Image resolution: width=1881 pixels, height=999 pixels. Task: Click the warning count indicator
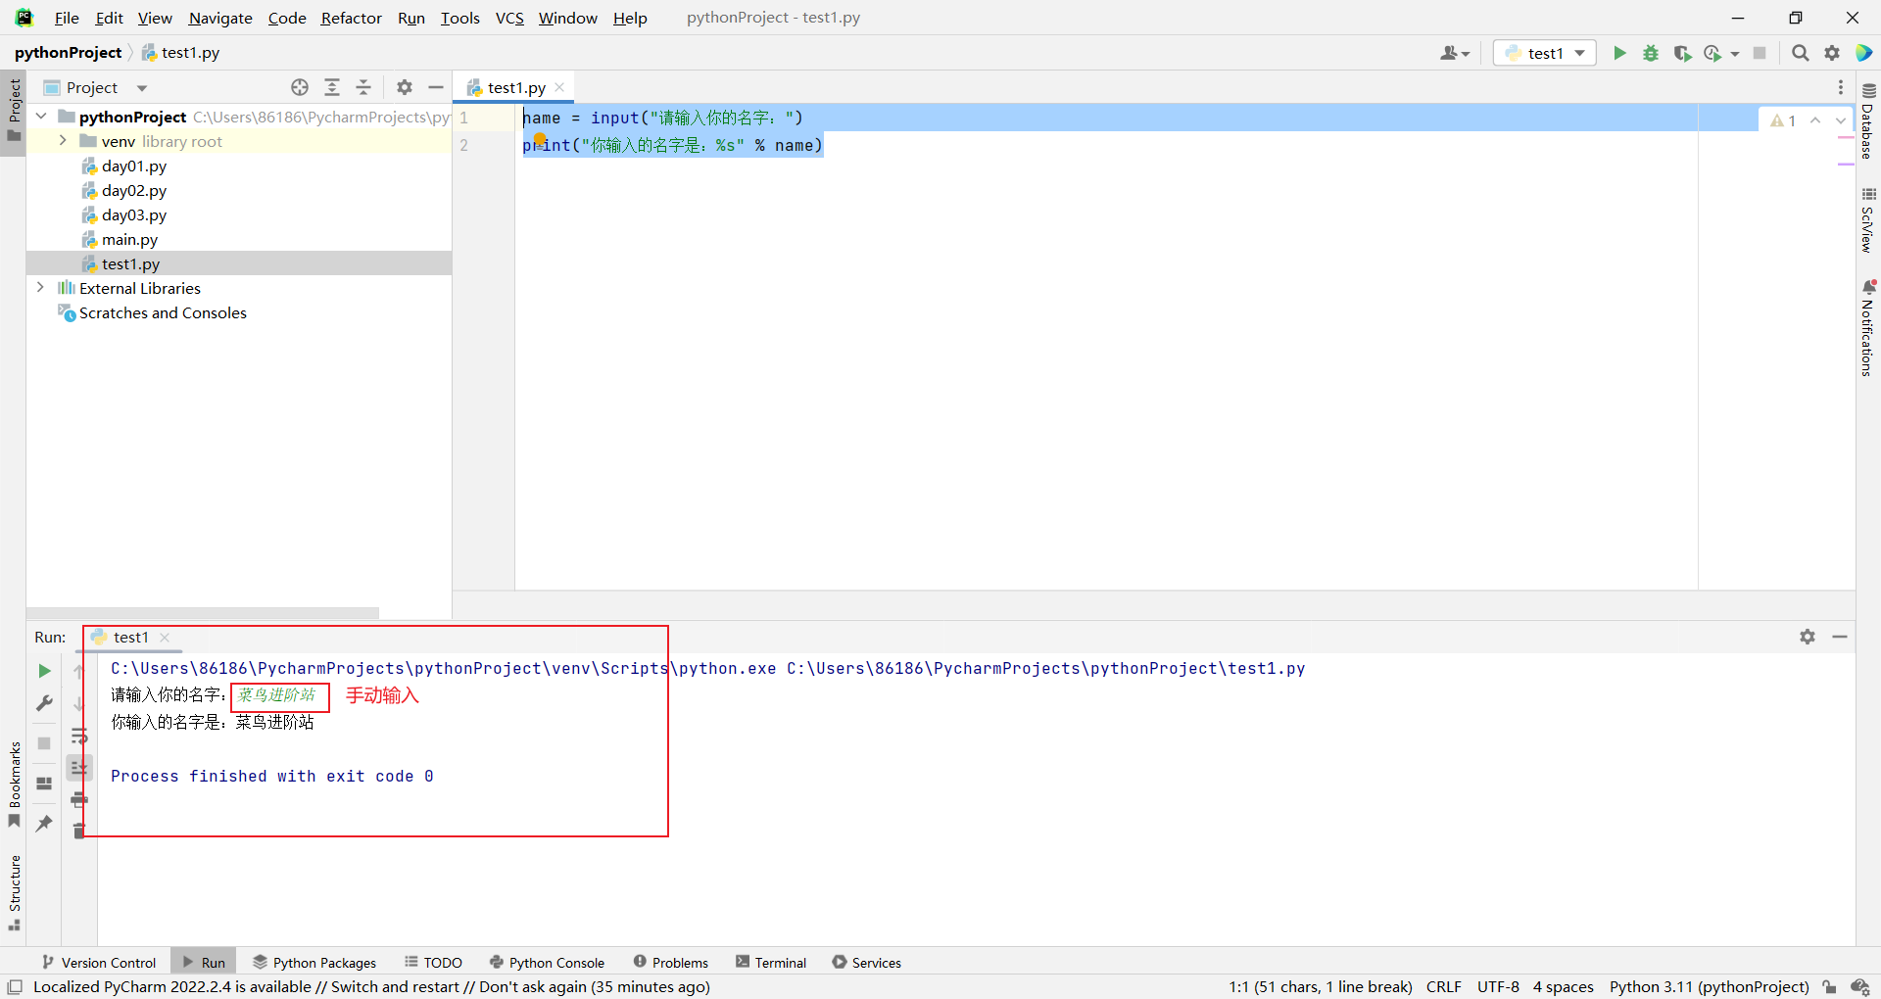pos(1783,120)
